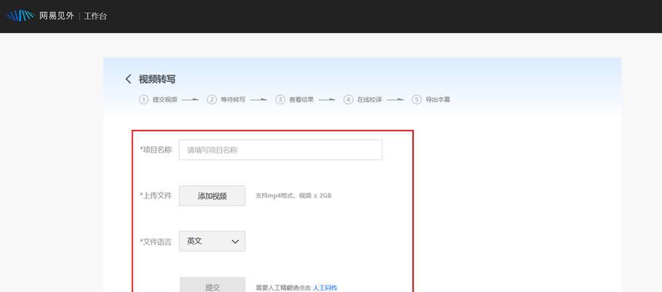Screen dimensions: 662x292
Task: Click the 支持mp4格式 hint text
Action: (x=293, y=196)
